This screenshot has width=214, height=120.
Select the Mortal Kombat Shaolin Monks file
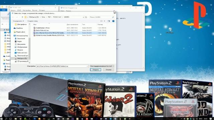70,35
